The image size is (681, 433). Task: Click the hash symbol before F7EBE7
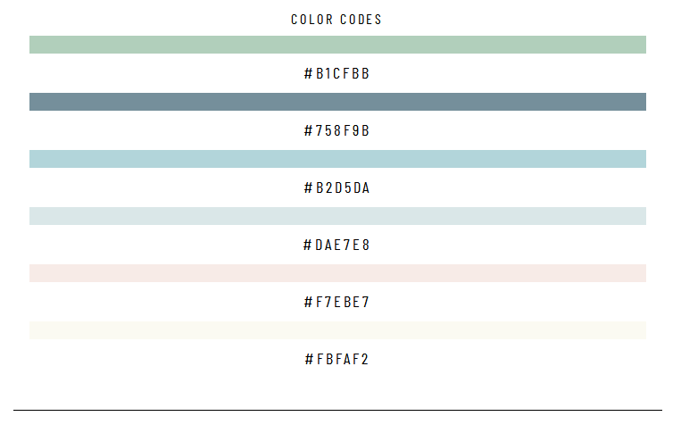click(x=308, y=302)
